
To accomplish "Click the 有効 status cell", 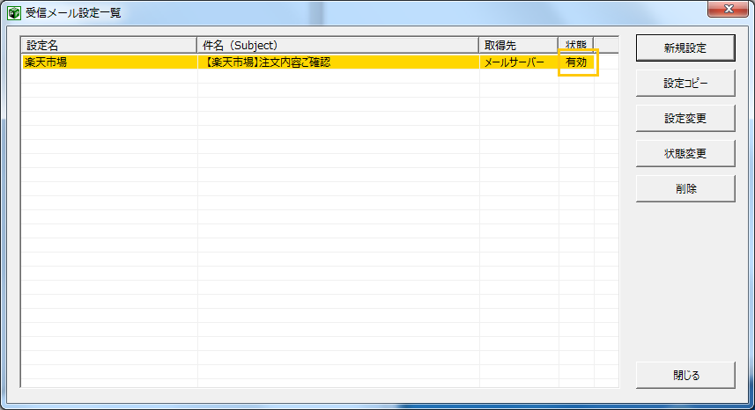I will coord(576,62).
